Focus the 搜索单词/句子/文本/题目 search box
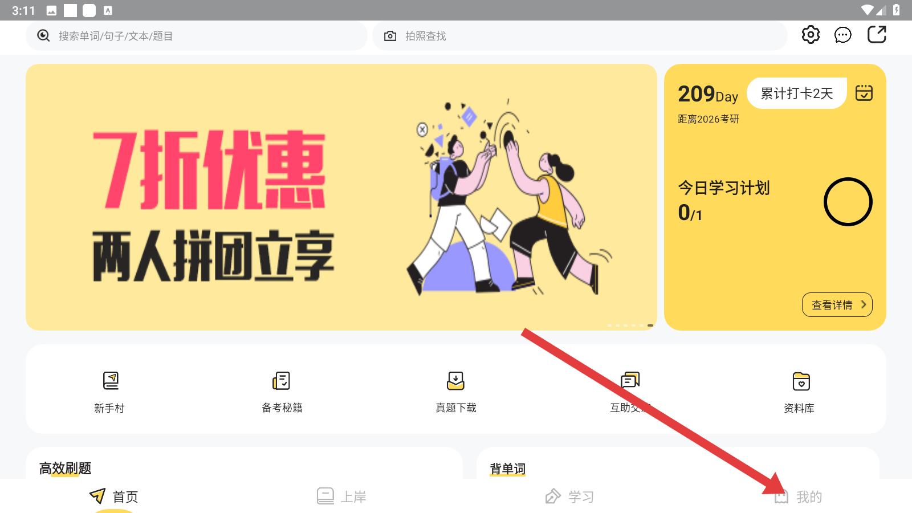912x513 pixels. click(x=197, y=36)
